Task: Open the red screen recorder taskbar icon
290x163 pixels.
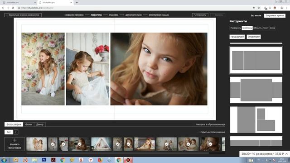Action: point(128,160)
